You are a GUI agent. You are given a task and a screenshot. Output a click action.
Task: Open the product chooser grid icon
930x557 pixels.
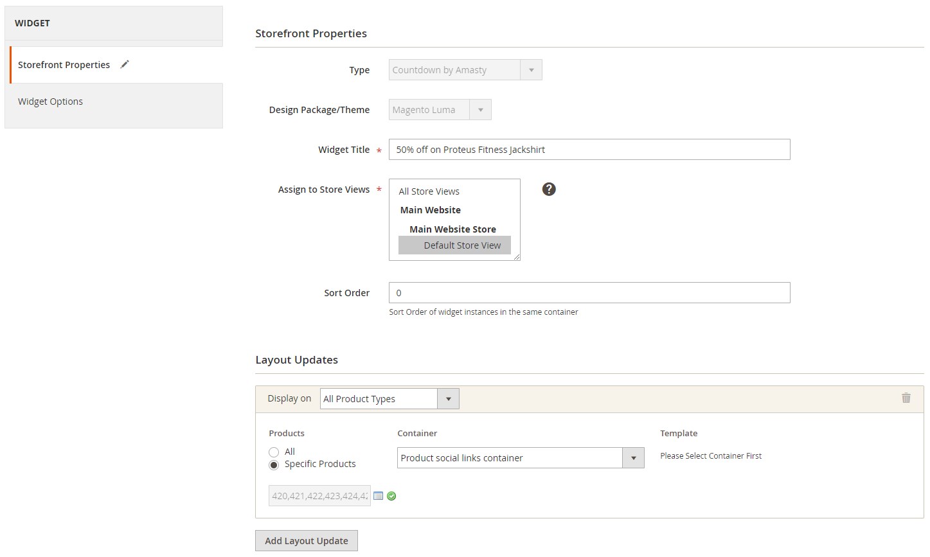pos(379,496)
